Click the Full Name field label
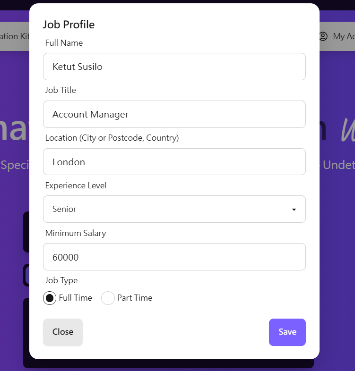This screenshot has height=371, width=355. pyautogui.click(x=64, y=43)
